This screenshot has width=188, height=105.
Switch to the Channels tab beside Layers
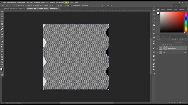163,36
